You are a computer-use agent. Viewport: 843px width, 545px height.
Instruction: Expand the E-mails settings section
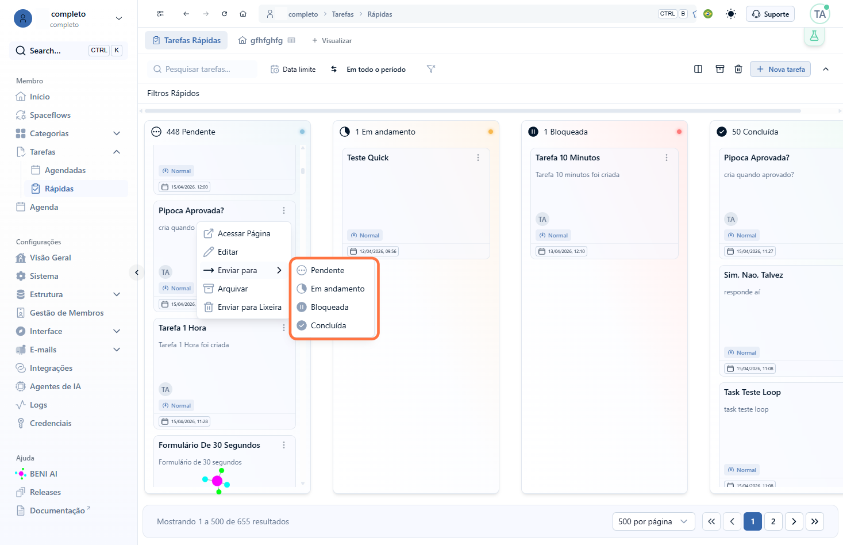click(x=117, y=350)
